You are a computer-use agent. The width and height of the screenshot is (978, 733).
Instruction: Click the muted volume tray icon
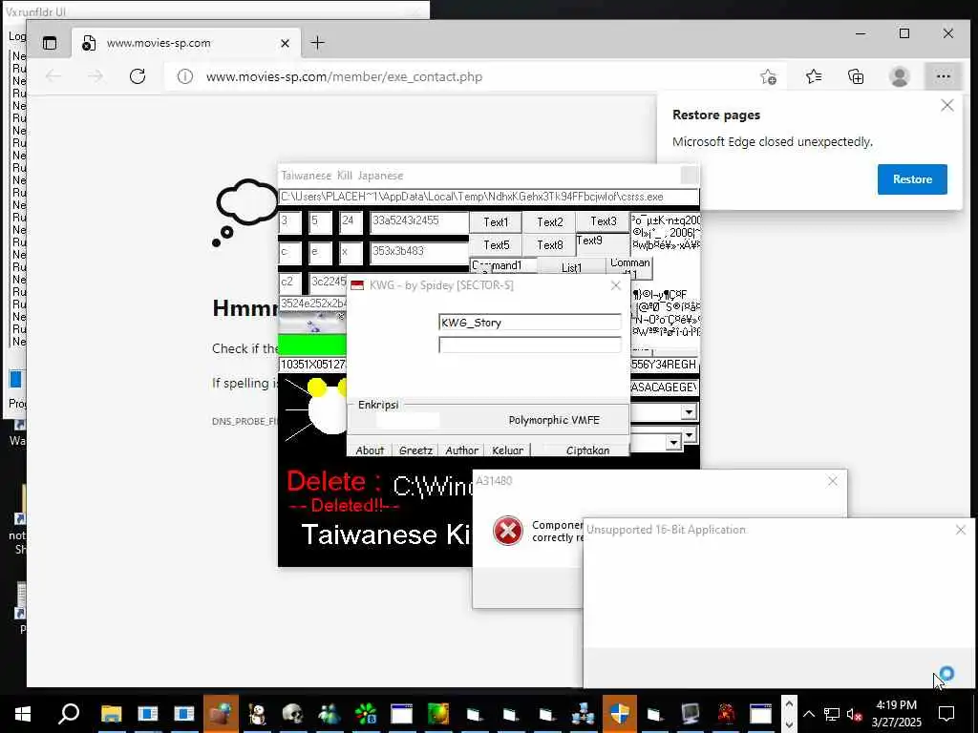click(x=854, y=714)
